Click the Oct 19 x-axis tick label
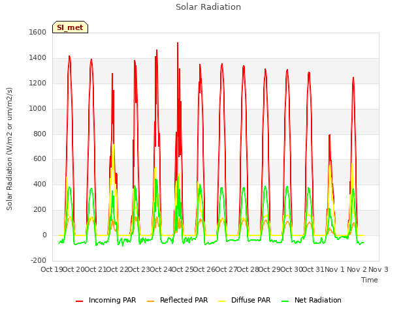Image resolution: width=418 pixels, height=313 pixels. [52, 269]
